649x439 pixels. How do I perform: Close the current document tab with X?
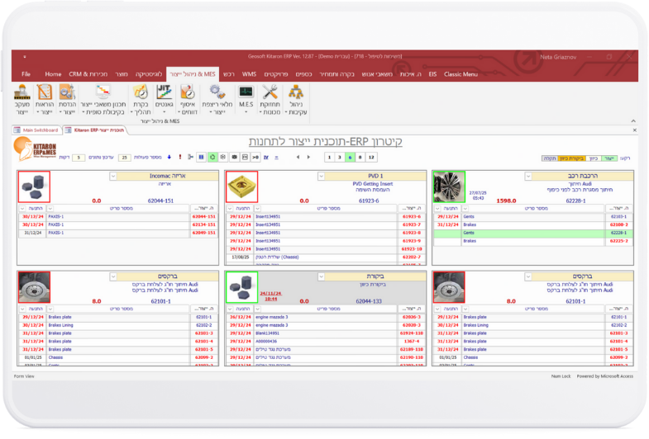(x=634, y=130)
